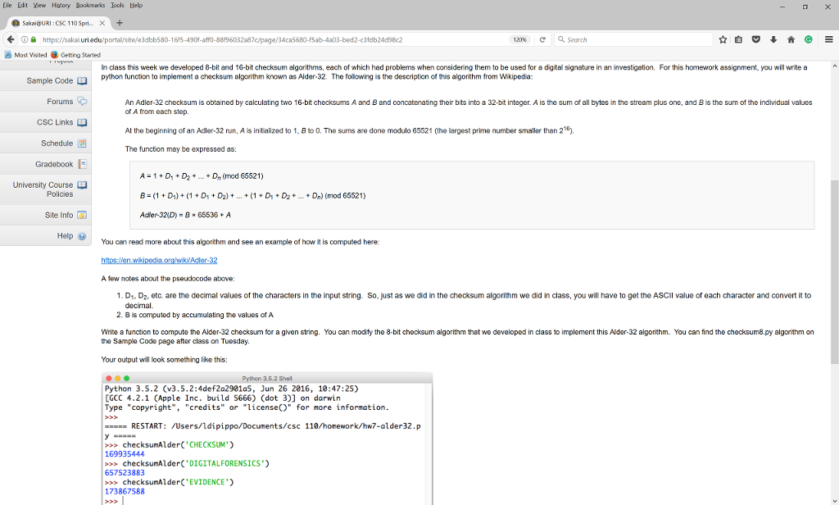The width and height of the screenshot is (839, 505).
Task: Bookmark this page with the star icon
Action: click(723, 39)
